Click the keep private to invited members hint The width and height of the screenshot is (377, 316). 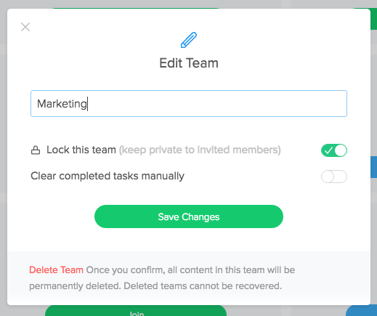pyautogui.click(x=200, y=150)
